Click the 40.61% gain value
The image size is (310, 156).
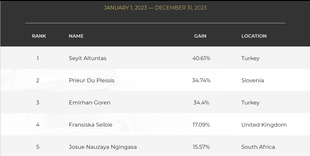[x=201, y=58]
